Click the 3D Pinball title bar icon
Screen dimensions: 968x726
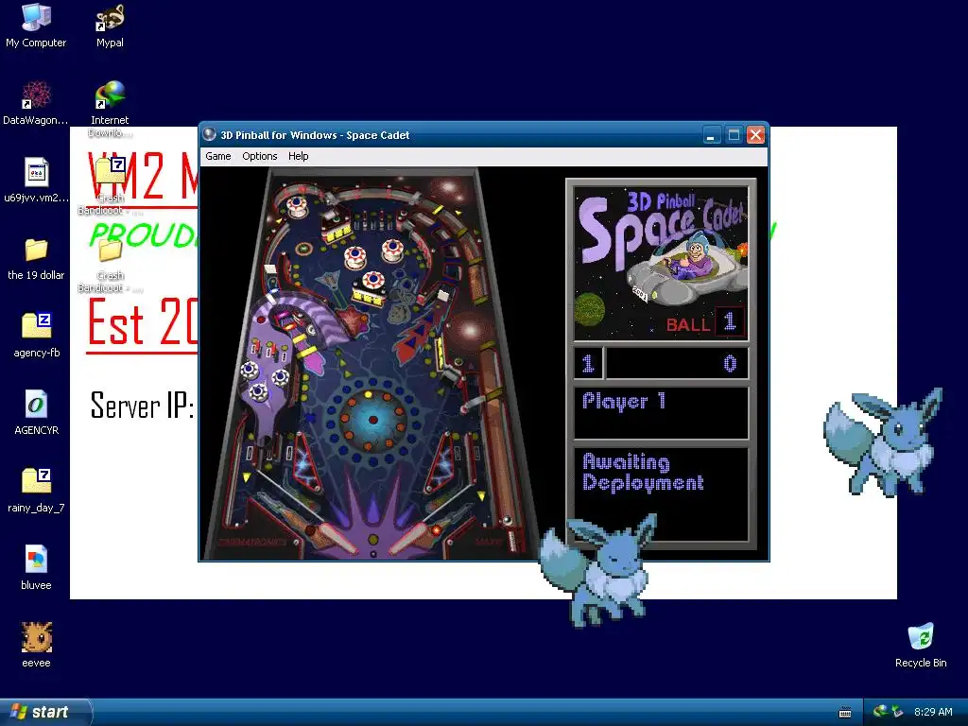click(x=210, y=134)
